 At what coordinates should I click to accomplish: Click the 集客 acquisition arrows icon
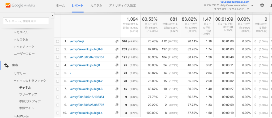tap(6, 65)
